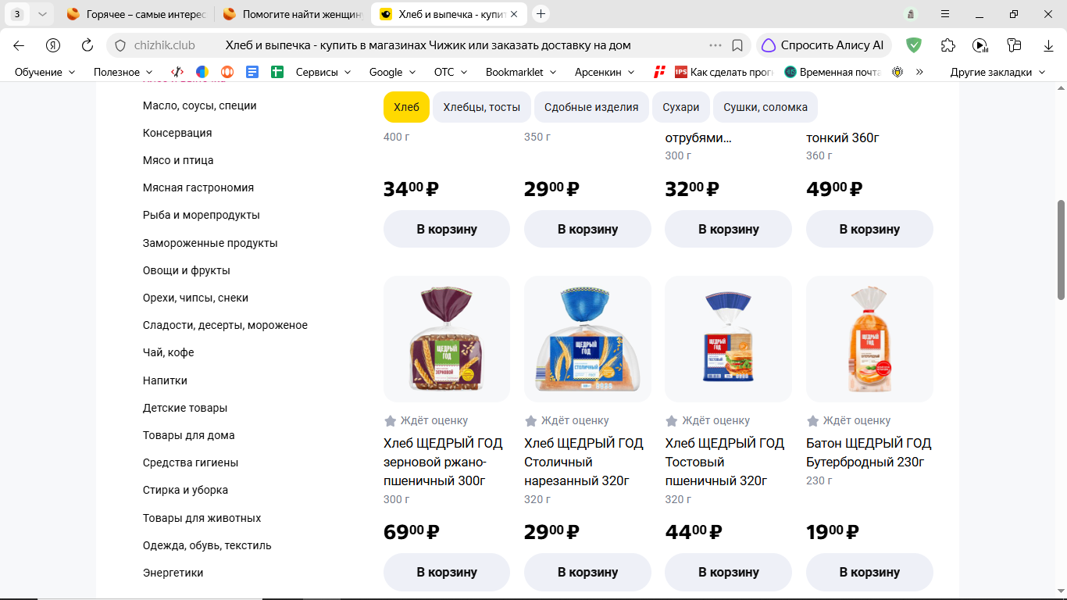The width and height of the screenshot is (1067, 600).
Task: Reload the current page
Action: coord(87,45)
